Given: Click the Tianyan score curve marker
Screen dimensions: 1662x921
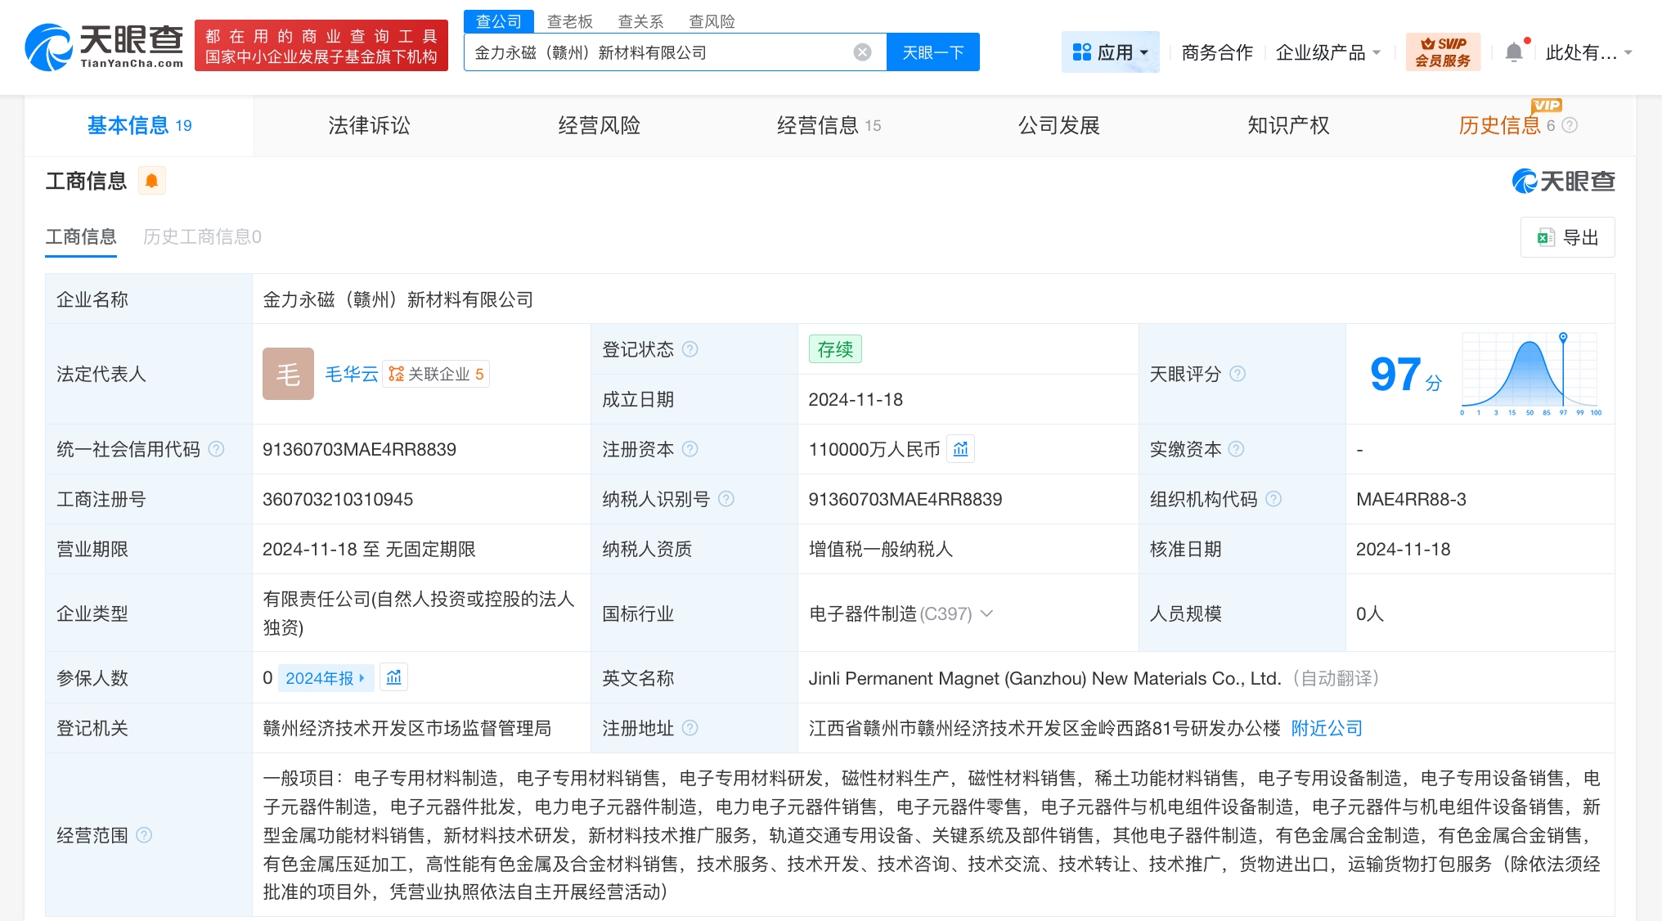Looking at the screenshot, I should [1562, 335].
